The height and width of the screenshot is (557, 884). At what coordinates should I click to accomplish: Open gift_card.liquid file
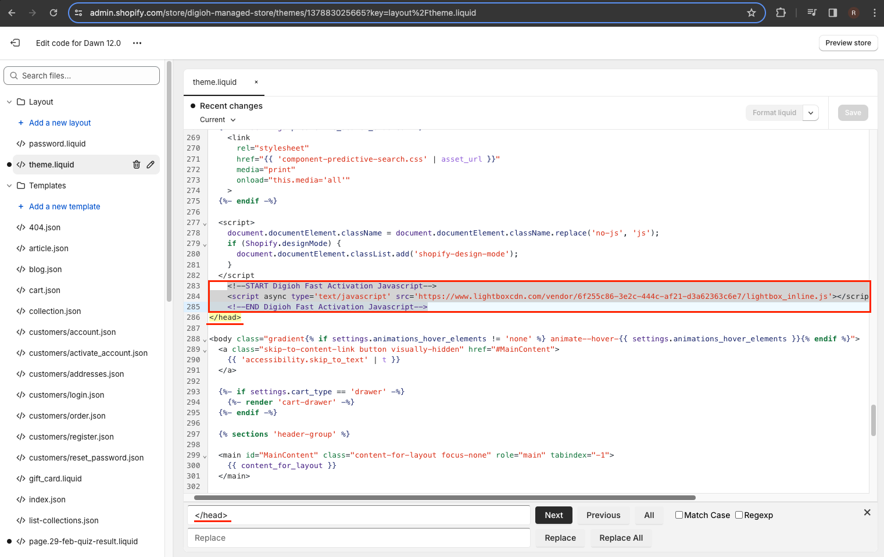[55, 479]
